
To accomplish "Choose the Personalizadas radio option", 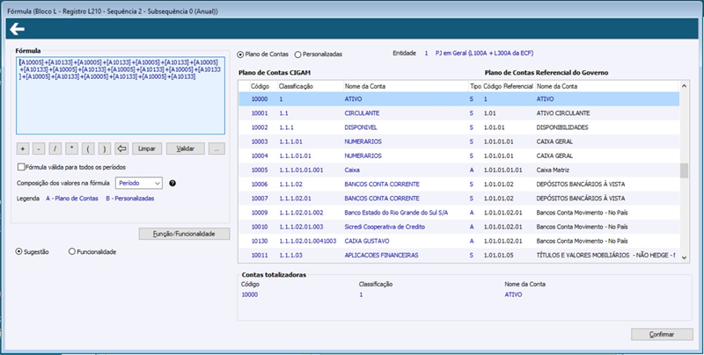I will tap(297, 54).
